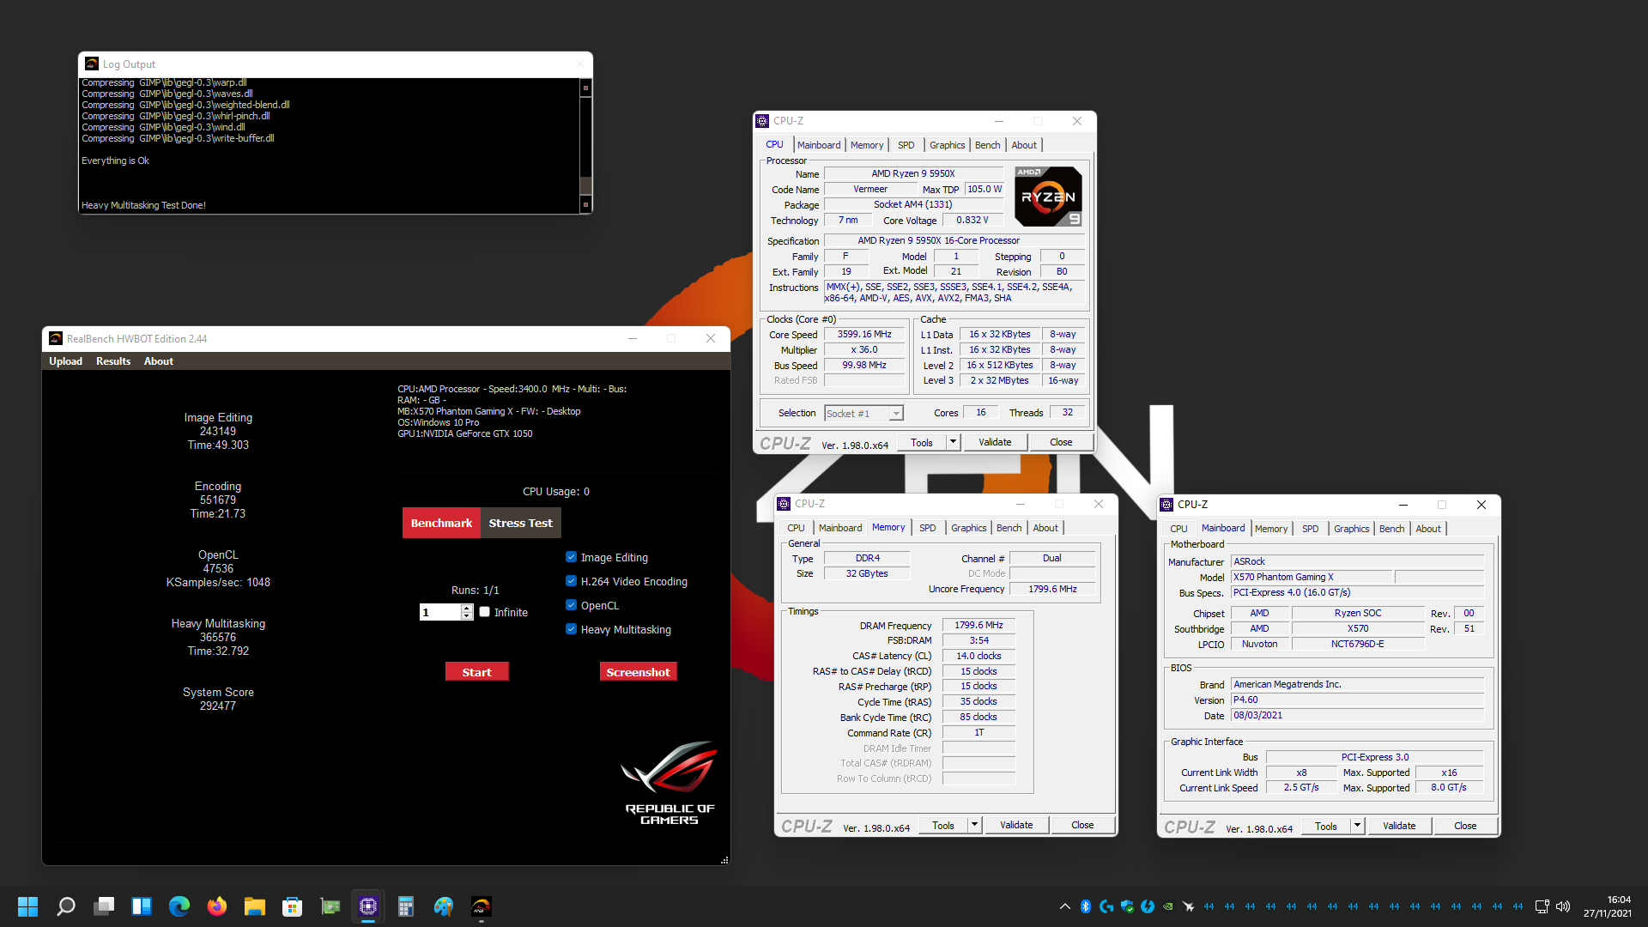Decrease runs count with the down arrow
The width and height of the screenshot is (1648, 927).
467,616
